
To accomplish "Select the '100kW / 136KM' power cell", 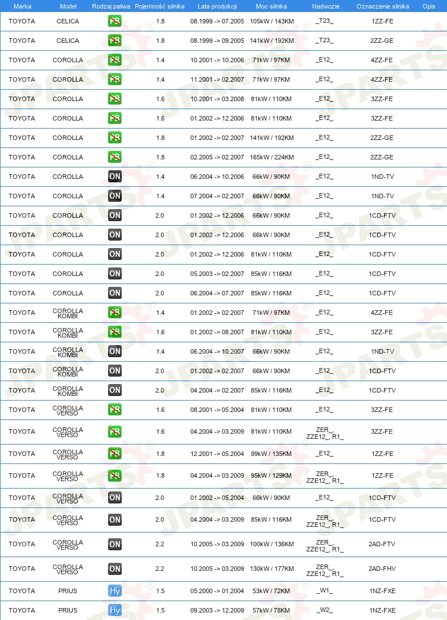I will coord(272,544).
